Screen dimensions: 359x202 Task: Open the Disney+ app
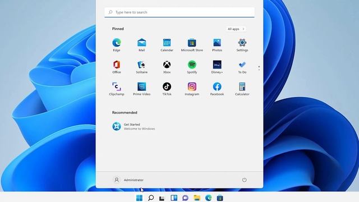217,67
